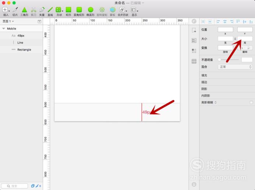Viewport: 255px width, 190px height.
Task: Click the opacity value input field
Action: point(247,60)
